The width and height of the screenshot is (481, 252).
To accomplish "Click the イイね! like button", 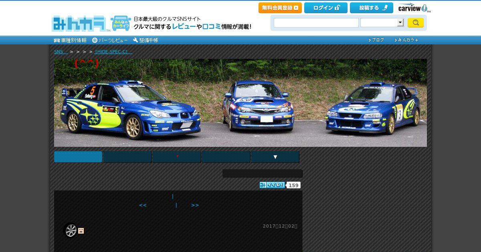I will point(272,185).
